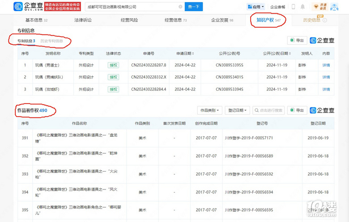Viewport: 349px width, 222px height.
Task: Click work name containing 盘龙 in row 391
Action: tap(77, 138)
